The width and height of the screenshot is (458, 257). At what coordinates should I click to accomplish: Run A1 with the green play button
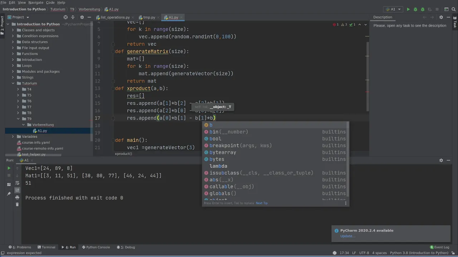pyautogui.click(x=408, y=9)
